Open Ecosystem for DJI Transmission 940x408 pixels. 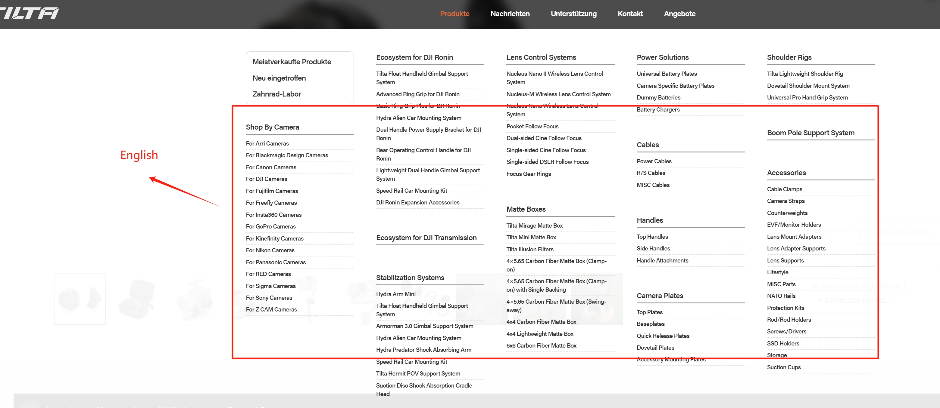point(426,238)
